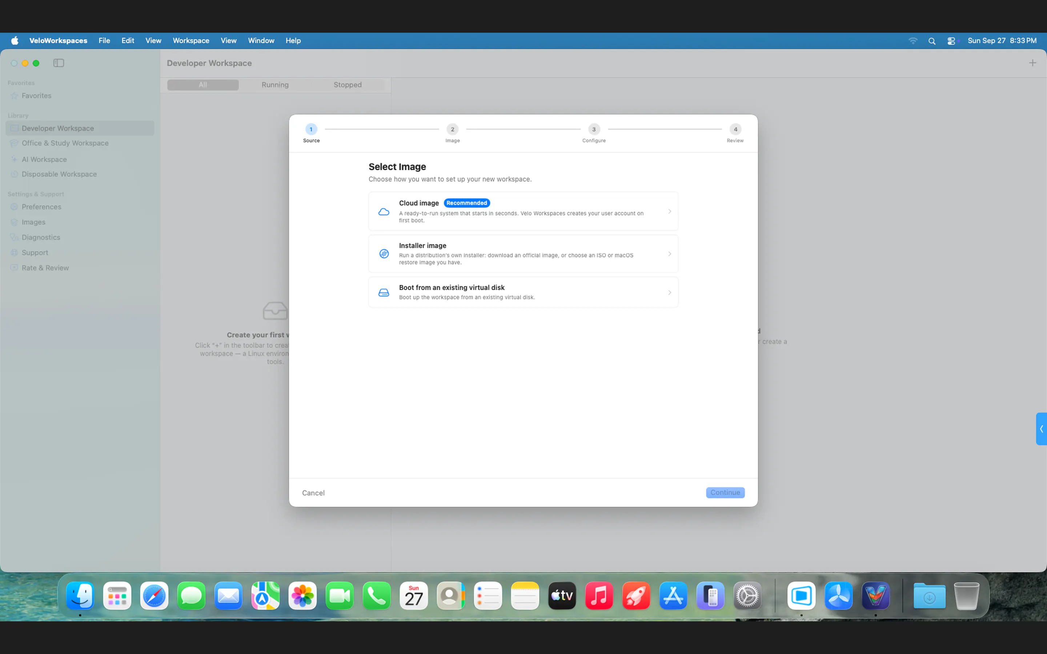1047x654 pixels.
Task: Open AI Workspace in the sidebar
Action: point(80,160)
